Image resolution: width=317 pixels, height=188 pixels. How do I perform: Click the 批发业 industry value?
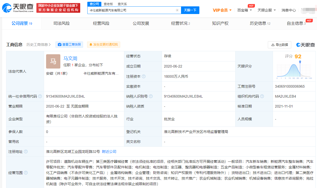pyautogui.click(x=169, y=119)
